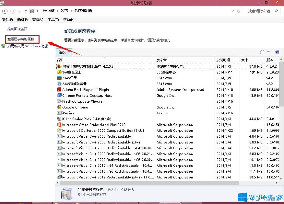Sort by 发布者 column header

(185, 60)
